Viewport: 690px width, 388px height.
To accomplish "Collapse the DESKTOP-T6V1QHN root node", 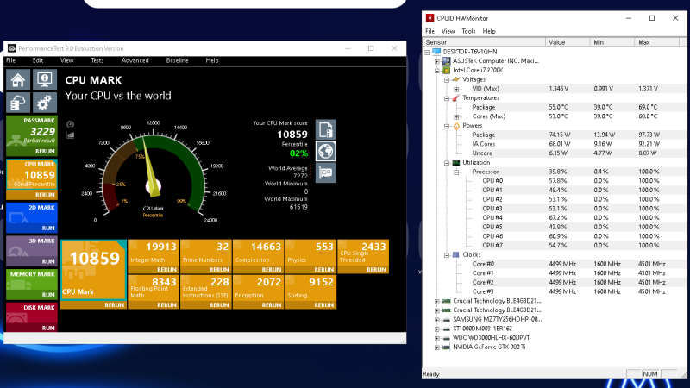I will point(427,52).
